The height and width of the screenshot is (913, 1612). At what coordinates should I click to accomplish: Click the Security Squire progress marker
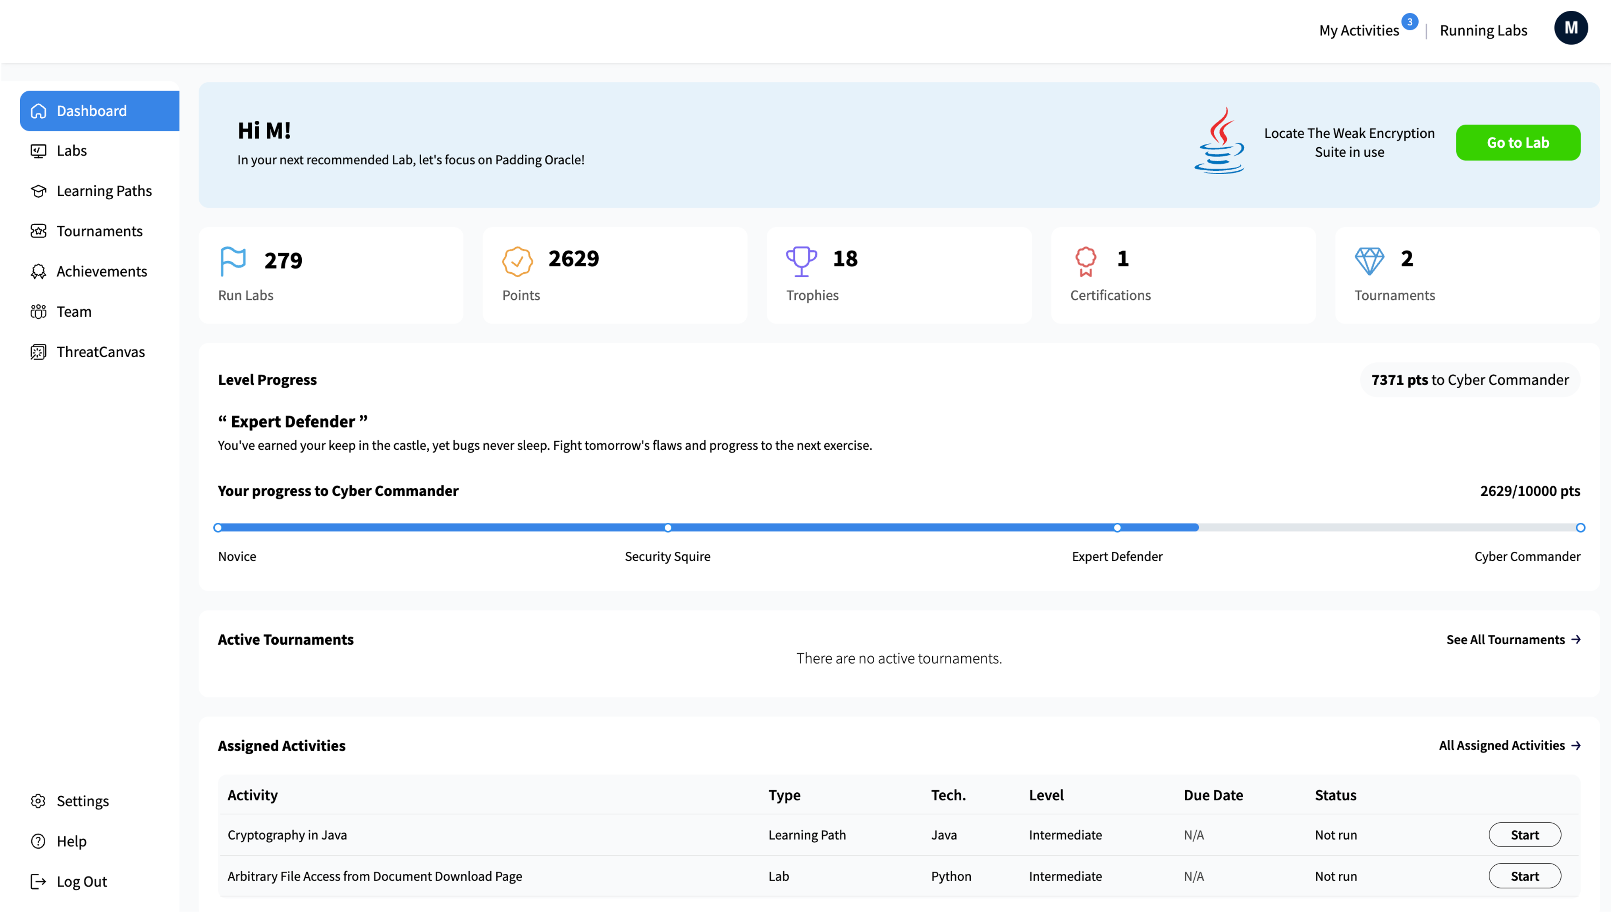click(x=668, y=528)
